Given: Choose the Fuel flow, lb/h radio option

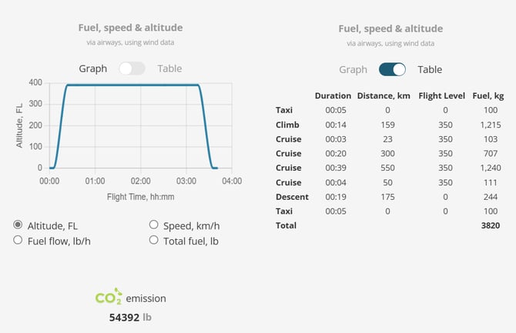Looking at the screenshot, I should 18,240.
